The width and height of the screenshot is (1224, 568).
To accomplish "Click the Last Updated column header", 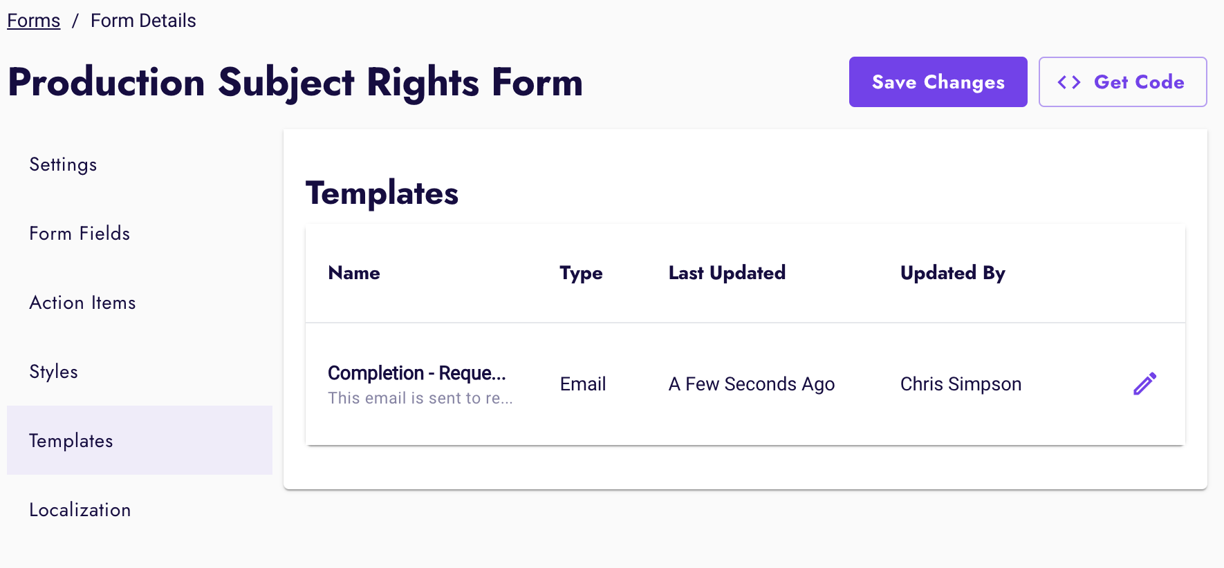I will point(727,273).
